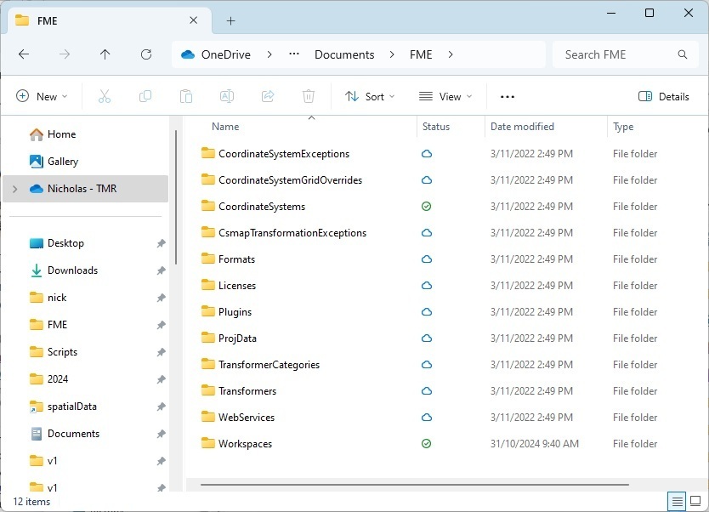Image resolution: width=709 pixels, height=512 pixels.
Task: Open the View dropdown menu
Action: coord(445,96)
